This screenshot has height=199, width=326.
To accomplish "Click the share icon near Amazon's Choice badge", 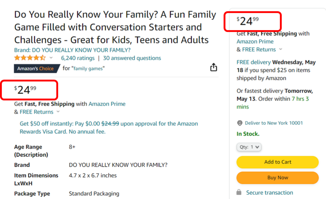I will point(213,67).
